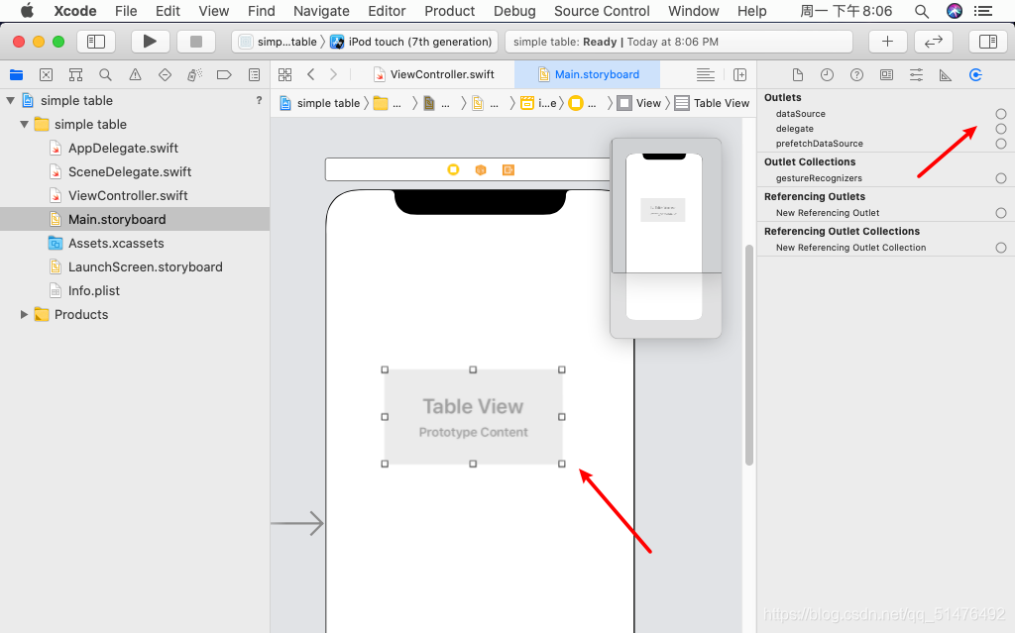Screen dimensions: 1015x633
Task: Open the Navigate menu
Action: click(x=321, y=11)
